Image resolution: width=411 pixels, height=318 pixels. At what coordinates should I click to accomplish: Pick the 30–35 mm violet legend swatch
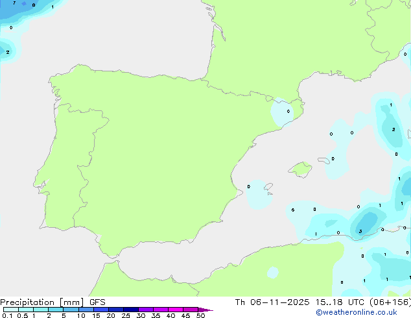[146, 310]
